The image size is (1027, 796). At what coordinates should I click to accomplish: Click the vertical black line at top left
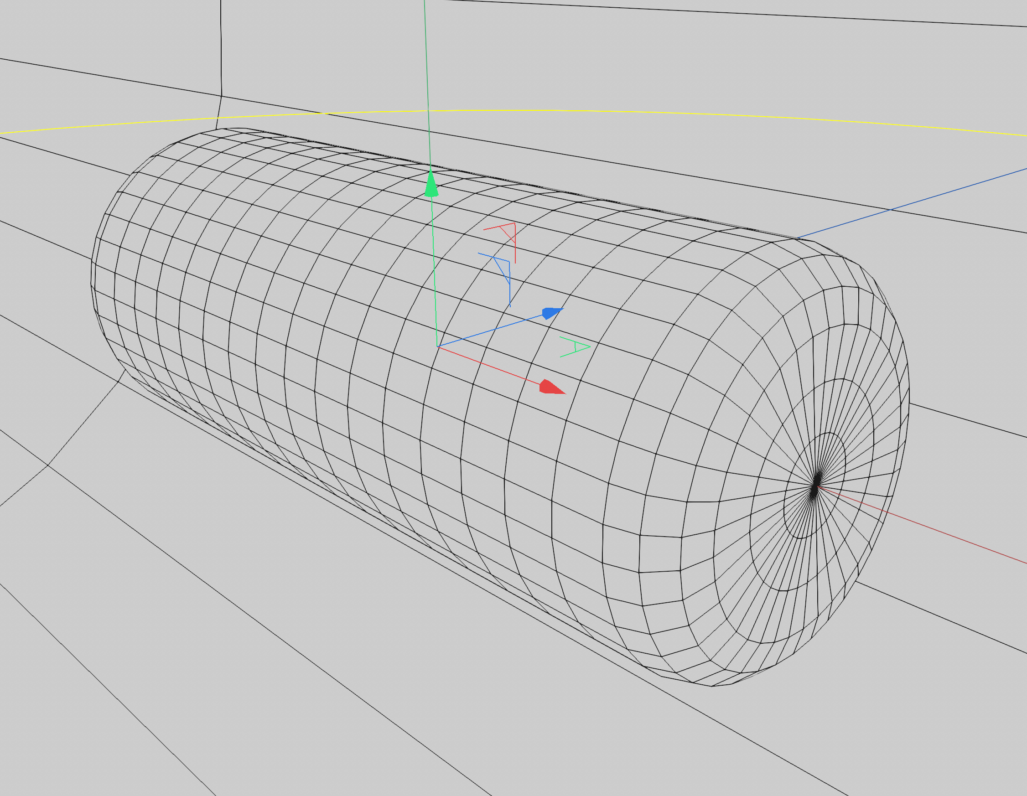click(221, 47)
